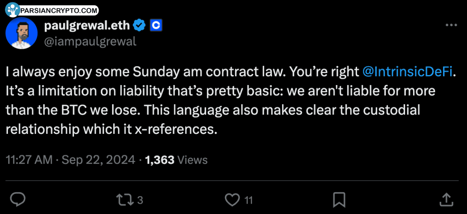467x214 pixels.
Task: Open the share tweet icon
Action: (x=446, y=200)
